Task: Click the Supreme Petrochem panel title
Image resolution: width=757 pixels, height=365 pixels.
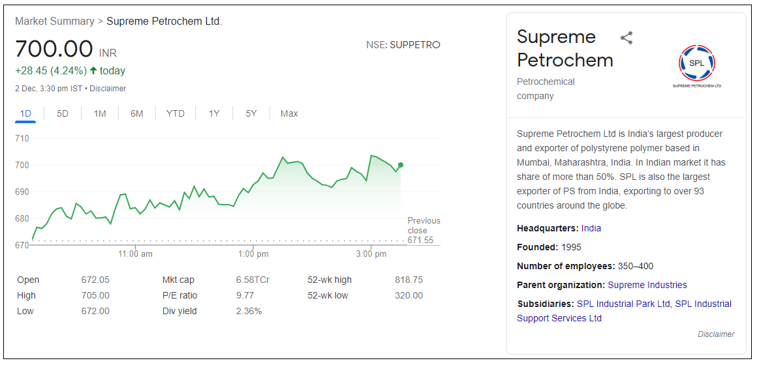Action: pos(565,48)
